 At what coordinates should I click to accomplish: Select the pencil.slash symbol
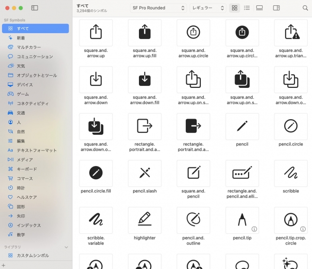[145, 173]
